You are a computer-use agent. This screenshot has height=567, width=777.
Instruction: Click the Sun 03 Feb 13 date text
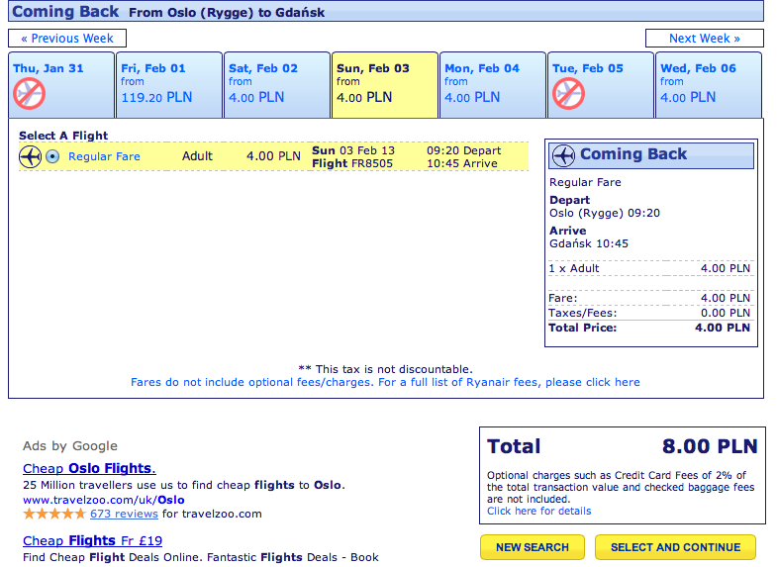pos(353,150)
